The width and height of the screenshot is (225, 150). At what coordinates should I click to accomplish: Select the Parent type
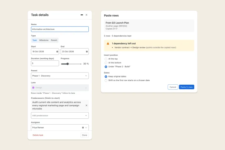tap(54, 40)
